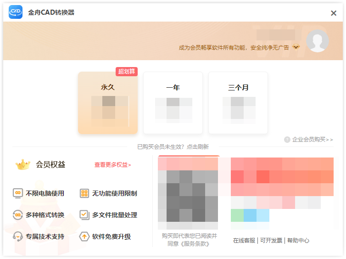Click the 软件免费升级 label
346x259 pixels.
coord(112,236)
